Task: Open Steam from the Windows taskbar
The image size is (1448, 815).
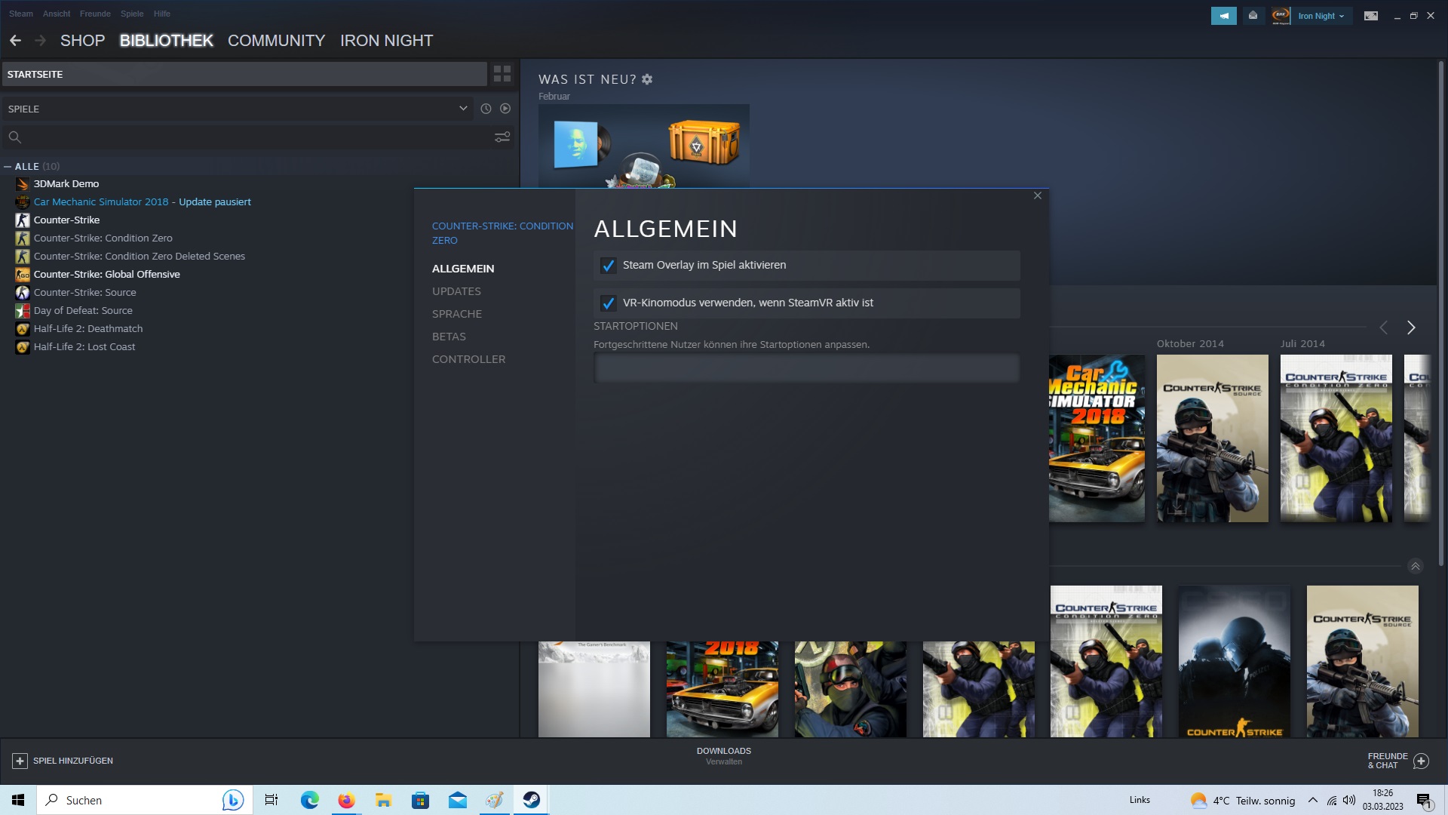Action: click(532, 800)
